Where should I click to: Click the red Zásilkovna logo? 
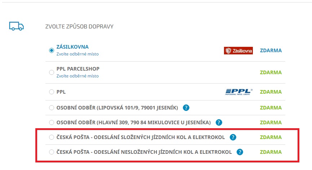(x=238, y=51)
